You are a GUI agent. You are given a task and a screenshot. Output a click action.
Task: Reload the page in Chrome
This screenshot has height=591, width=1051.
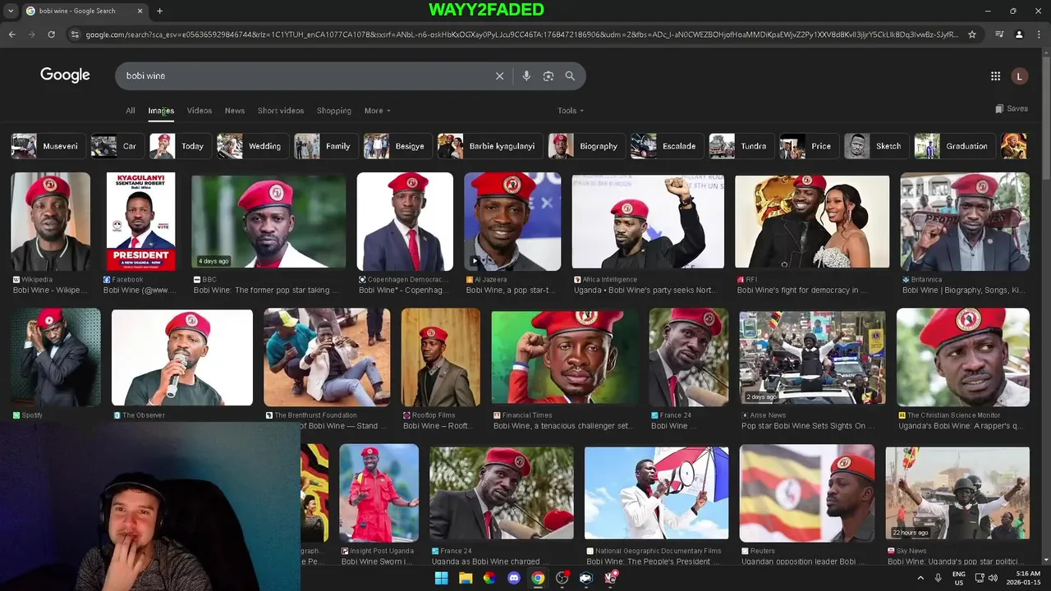click(51, 34)
